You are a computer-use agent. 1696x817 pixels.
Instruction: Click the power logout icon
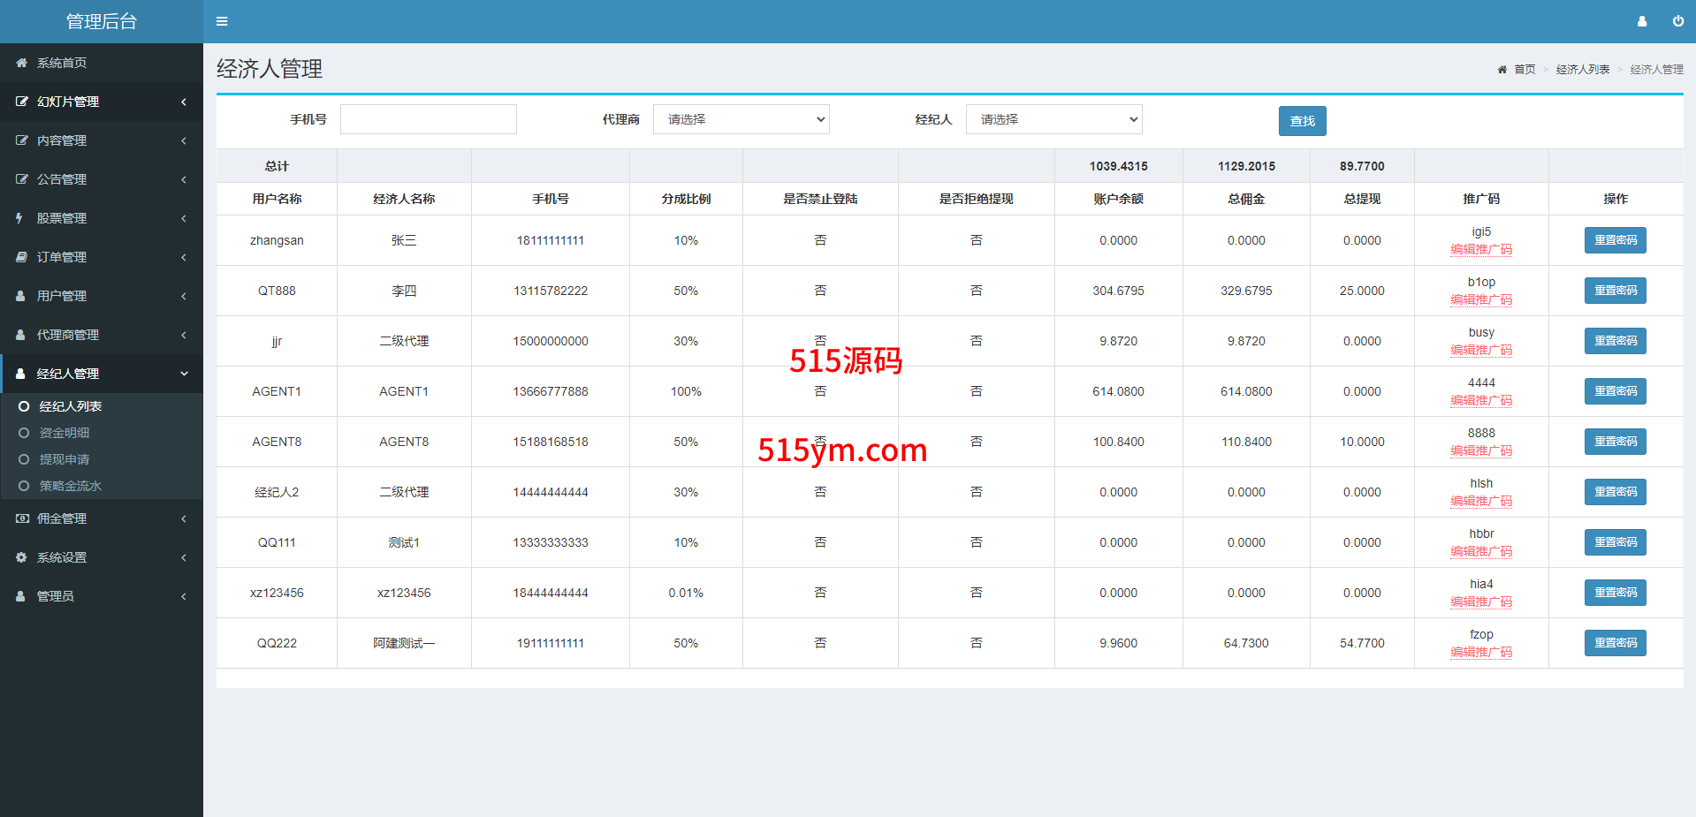point(1677,21)
